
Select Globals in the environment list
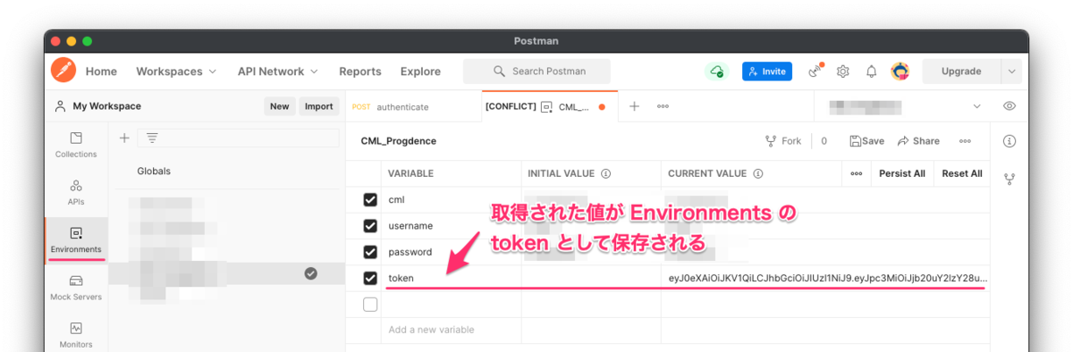[154, 171]
